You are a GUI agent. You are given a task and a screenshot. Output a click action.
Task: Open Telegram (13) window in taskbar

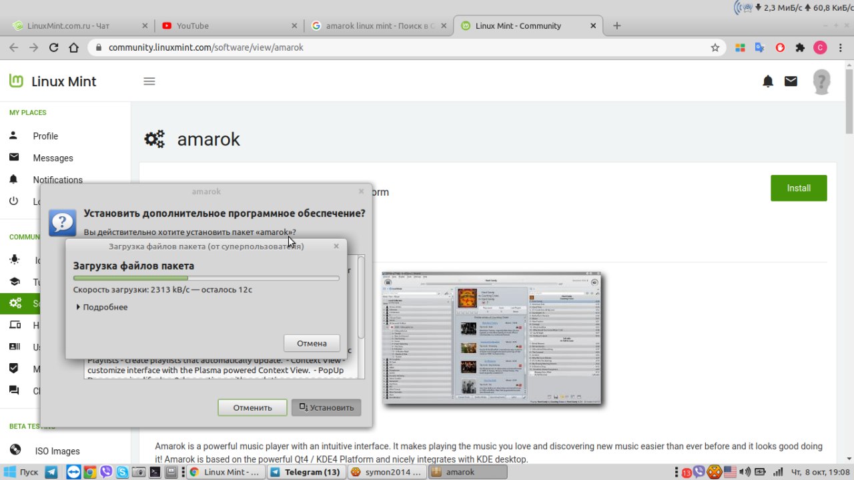click(x=306, y=472)
